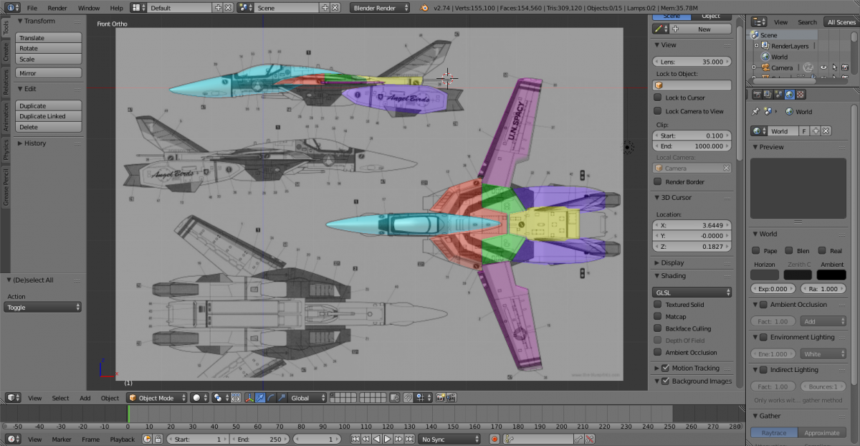The height and width of the screenshot is (446, 860).
Task: Select the rotate manipulator arc icon
Action: [x=271, y=398]
